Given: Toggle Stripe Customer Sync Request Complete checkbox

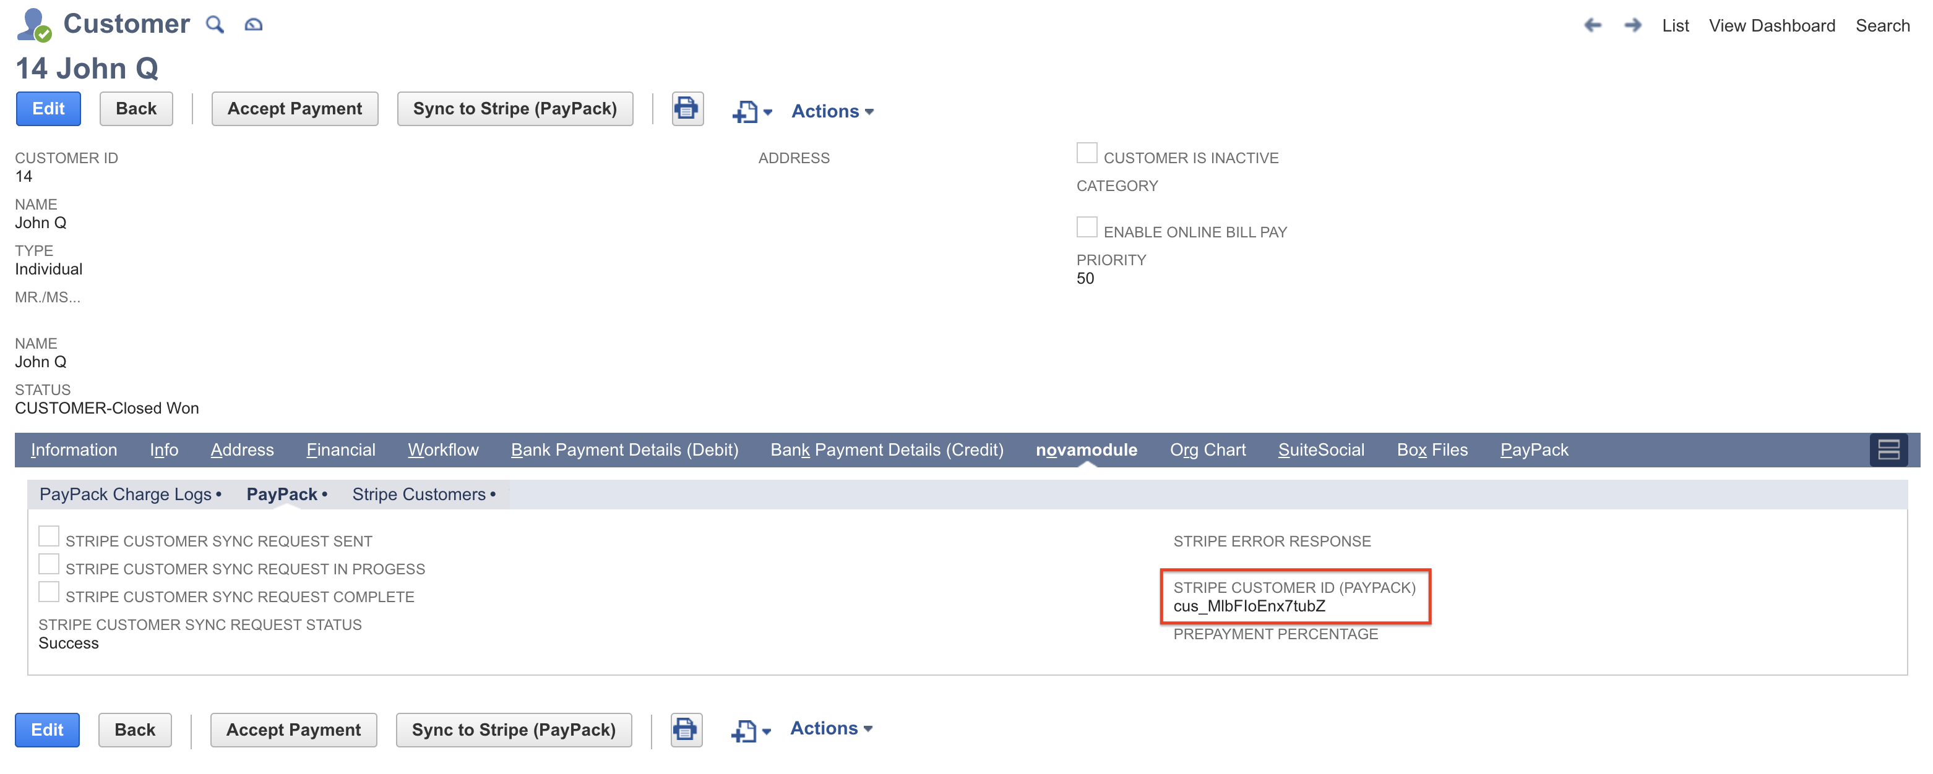Looking at the screenshot, I should coord(49,592).
